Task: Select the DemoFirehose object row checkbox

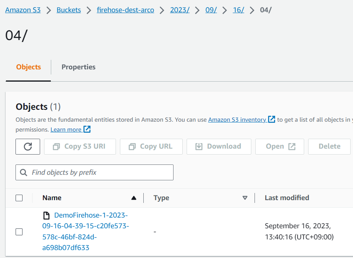Action: (19, 232)
